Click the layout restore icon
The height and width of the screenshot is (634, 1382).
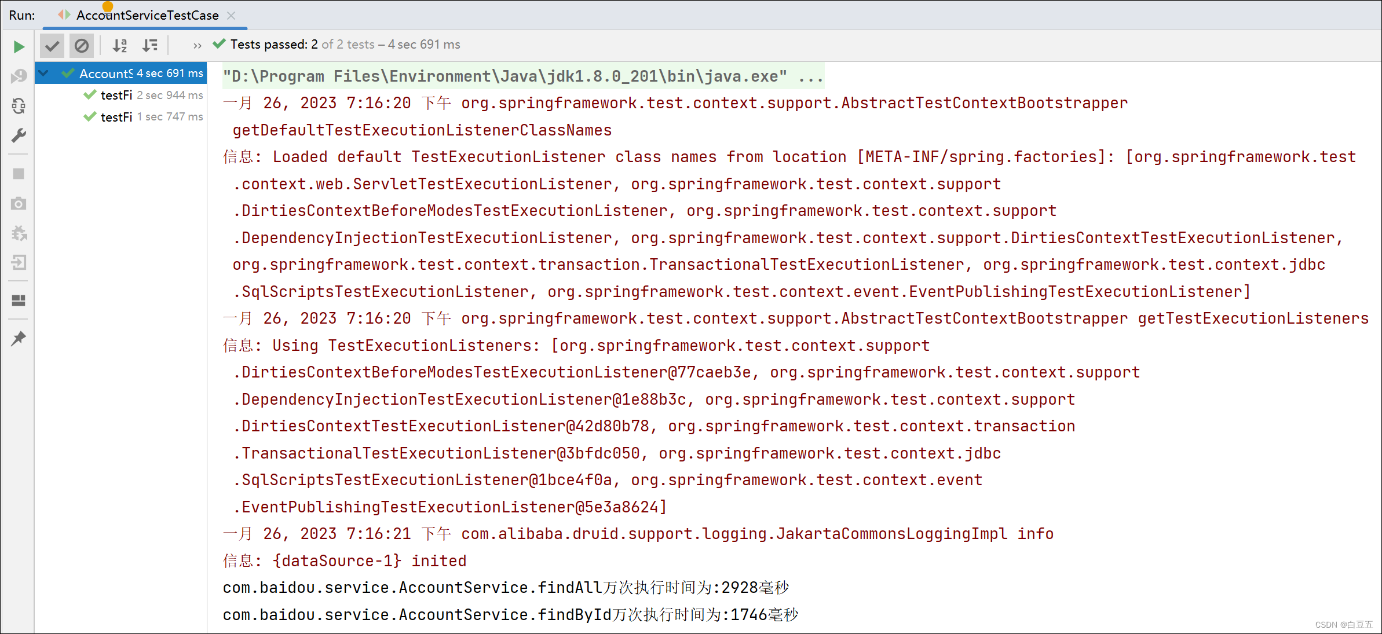(x=19, y=300)
